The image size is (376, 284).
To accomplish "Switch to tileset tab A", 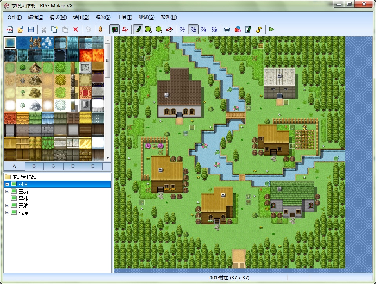I will pos(14,166).
